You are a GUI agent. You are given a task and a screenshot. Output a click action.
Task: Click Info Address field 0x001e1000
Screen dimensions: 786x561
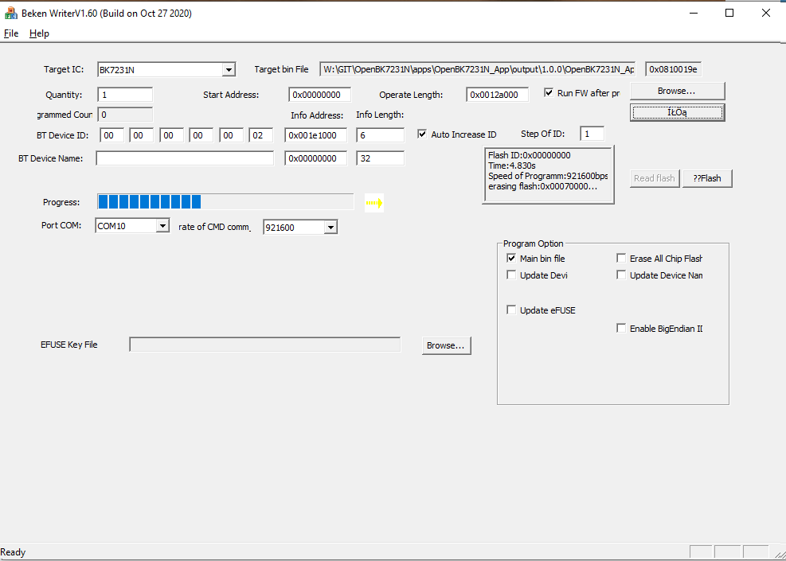[x=316, y=134]
